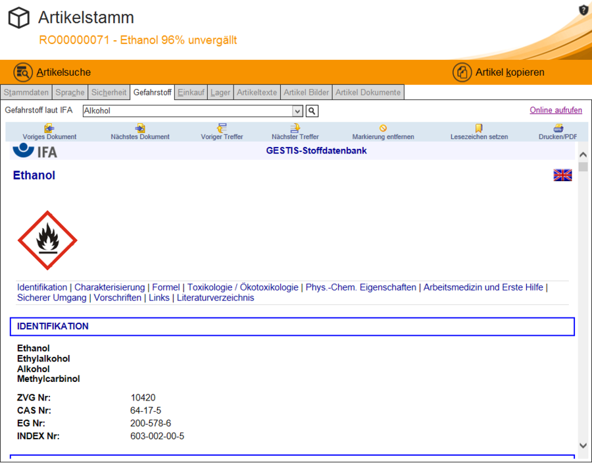Click the Identifikation link
Viewport: 592px width, 463px height.
pos(42,287)
